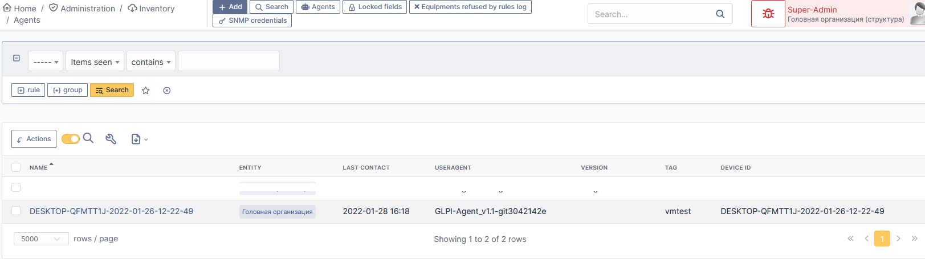Image resolution: width=925 pixels, height=259 pixels.
Task: Add a search rule
Action: coord(28,90)
